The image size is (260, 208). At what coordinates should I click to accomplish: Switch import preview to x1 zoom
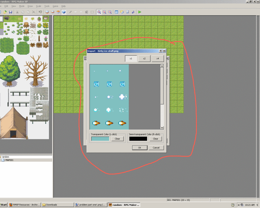(131, 59)
